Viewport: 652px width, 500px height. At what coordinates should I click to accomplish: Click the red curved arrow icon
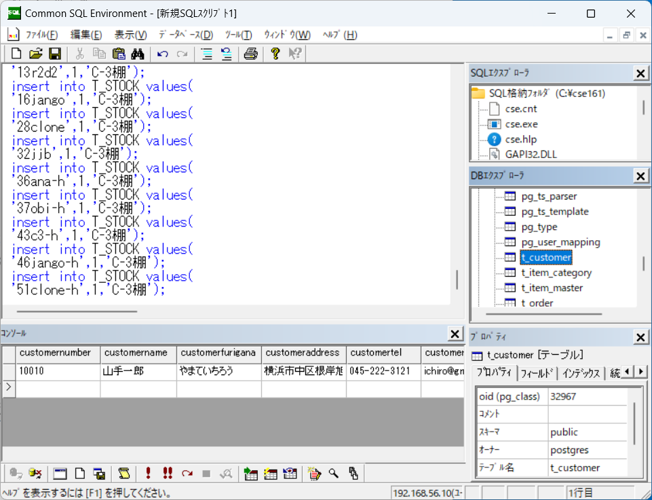(x=187, y=473)
